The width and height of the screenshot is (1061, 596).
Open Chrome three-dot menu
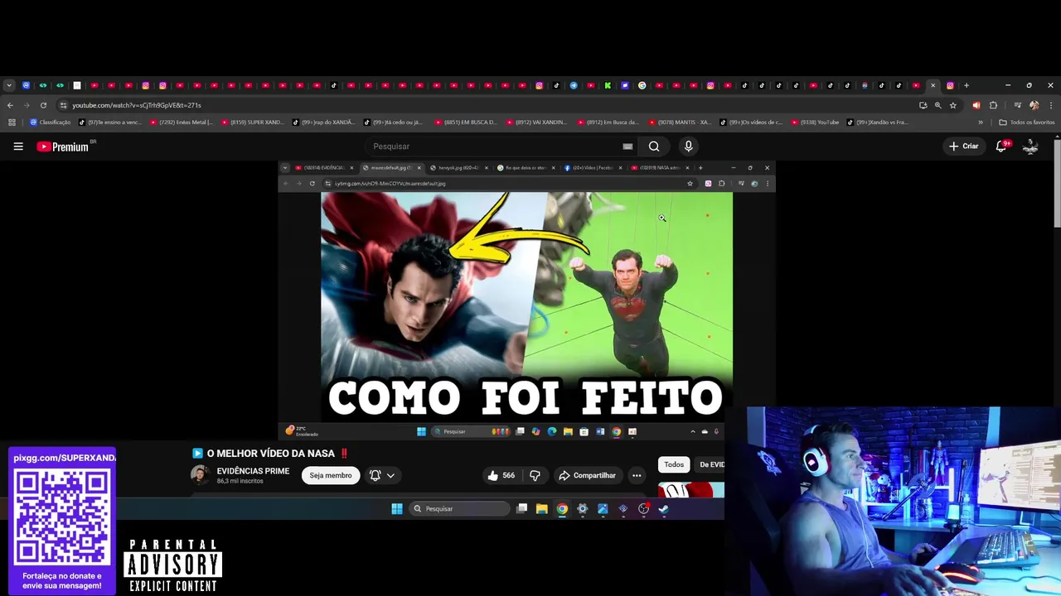point(1050,105)
